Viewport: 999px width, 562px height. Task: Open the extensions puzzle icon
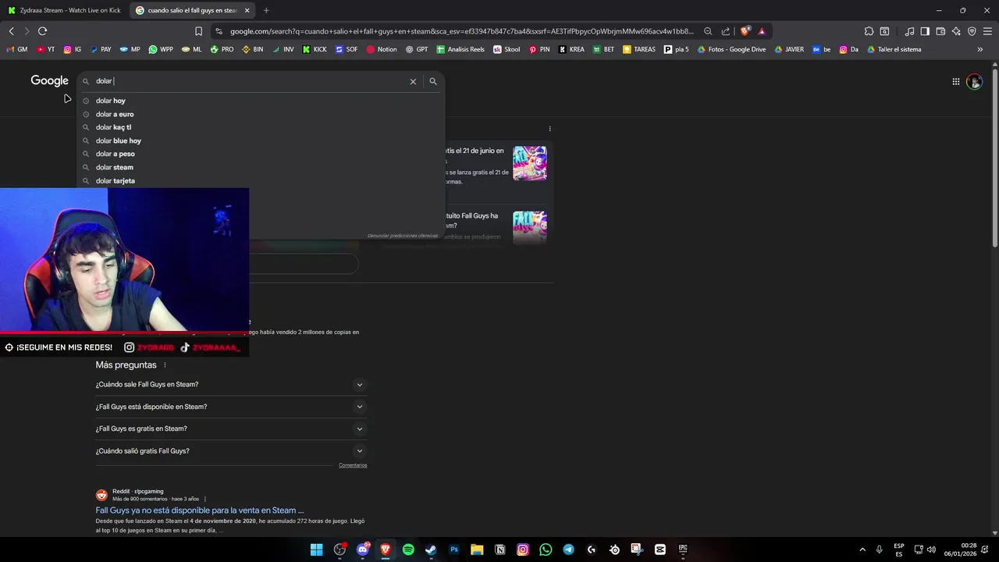click(x=869, y=31)
